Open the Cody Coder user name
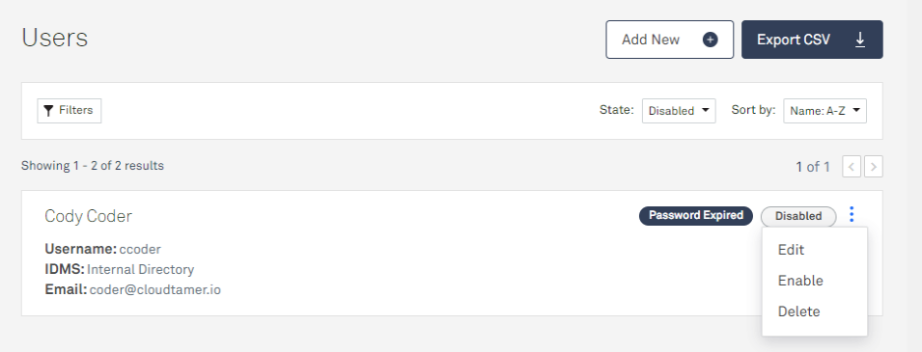 88,216
